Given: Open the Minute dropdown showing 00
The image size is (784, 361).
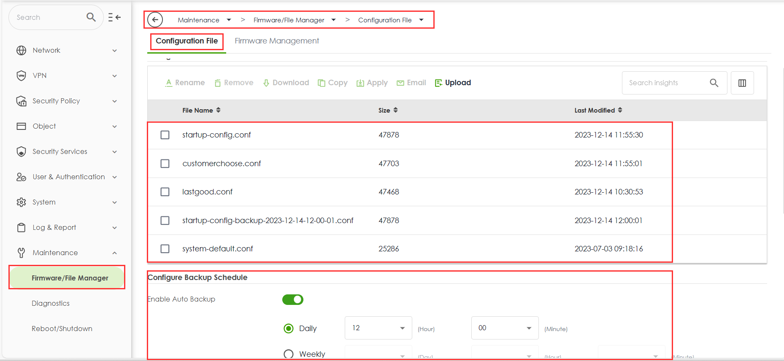Looking at the screenshot, I should (505, 328).
